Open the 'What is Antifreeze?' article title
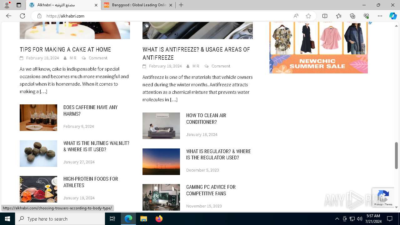The height and width of the screenshot is (225, 400). pos(196,53)
